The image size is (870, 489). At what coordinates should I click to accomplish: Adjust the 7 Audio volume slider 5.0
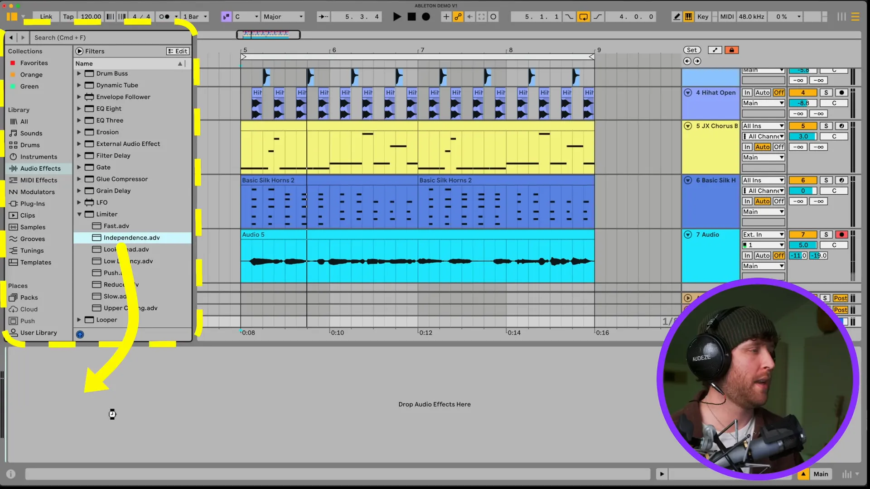coord(803,245)
